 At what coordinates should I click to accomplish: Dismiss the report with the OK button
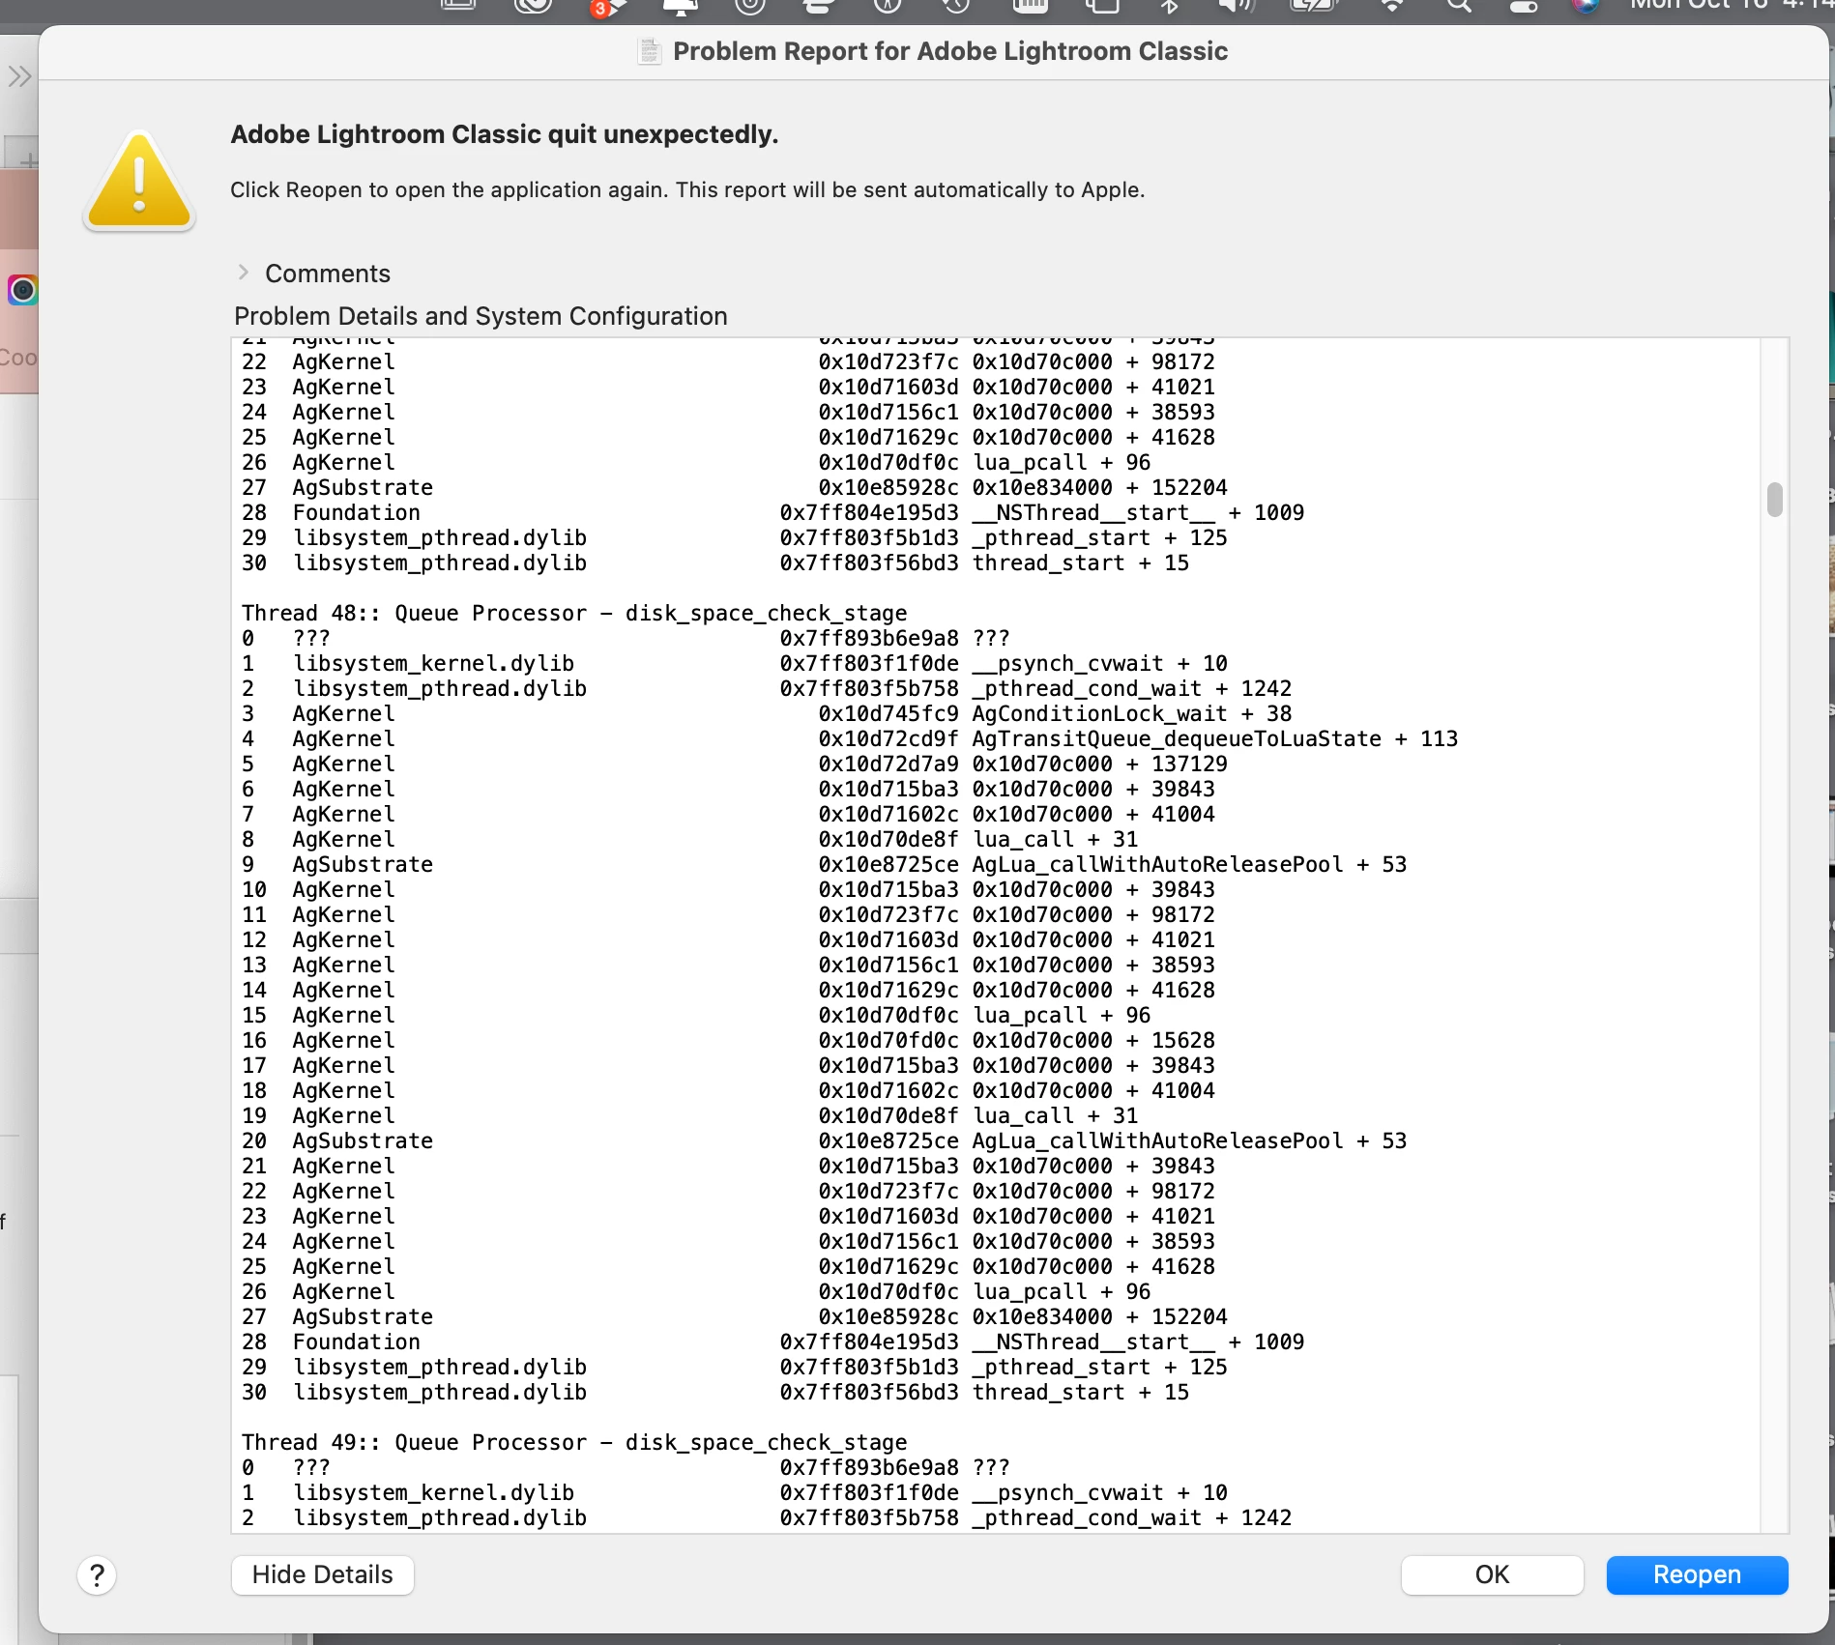tap(1492, 1574)
